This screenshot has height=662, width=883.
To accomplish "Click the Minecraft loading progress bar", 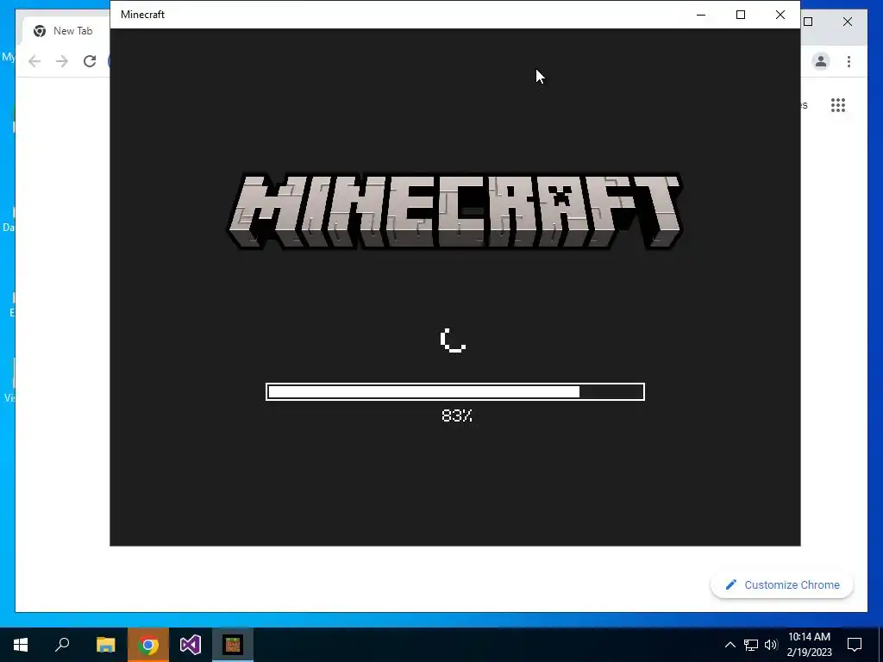I will [x=455, y=392].
